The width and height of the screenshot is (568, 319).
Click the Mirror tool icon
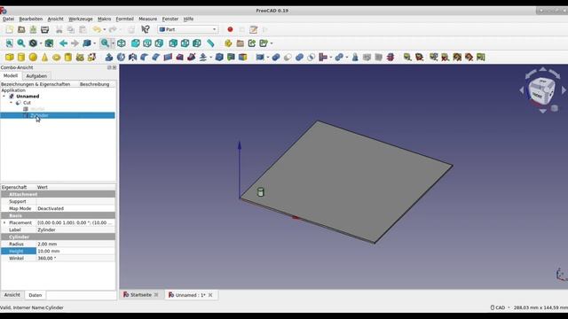coord(132,57)
